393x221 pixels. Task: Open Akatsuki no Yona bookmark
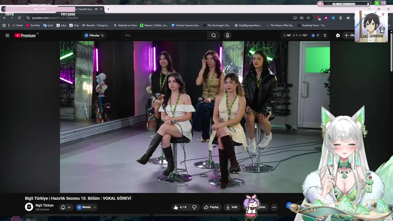pyautogui.click(x=125, y=25)
